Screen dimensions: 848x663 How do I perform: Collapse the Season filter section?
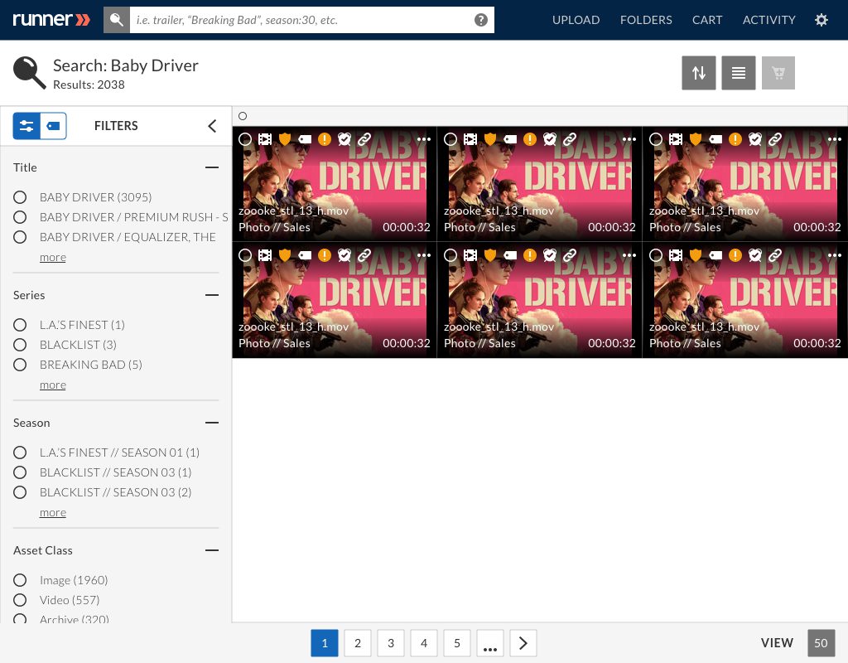(x=212, y=423)
